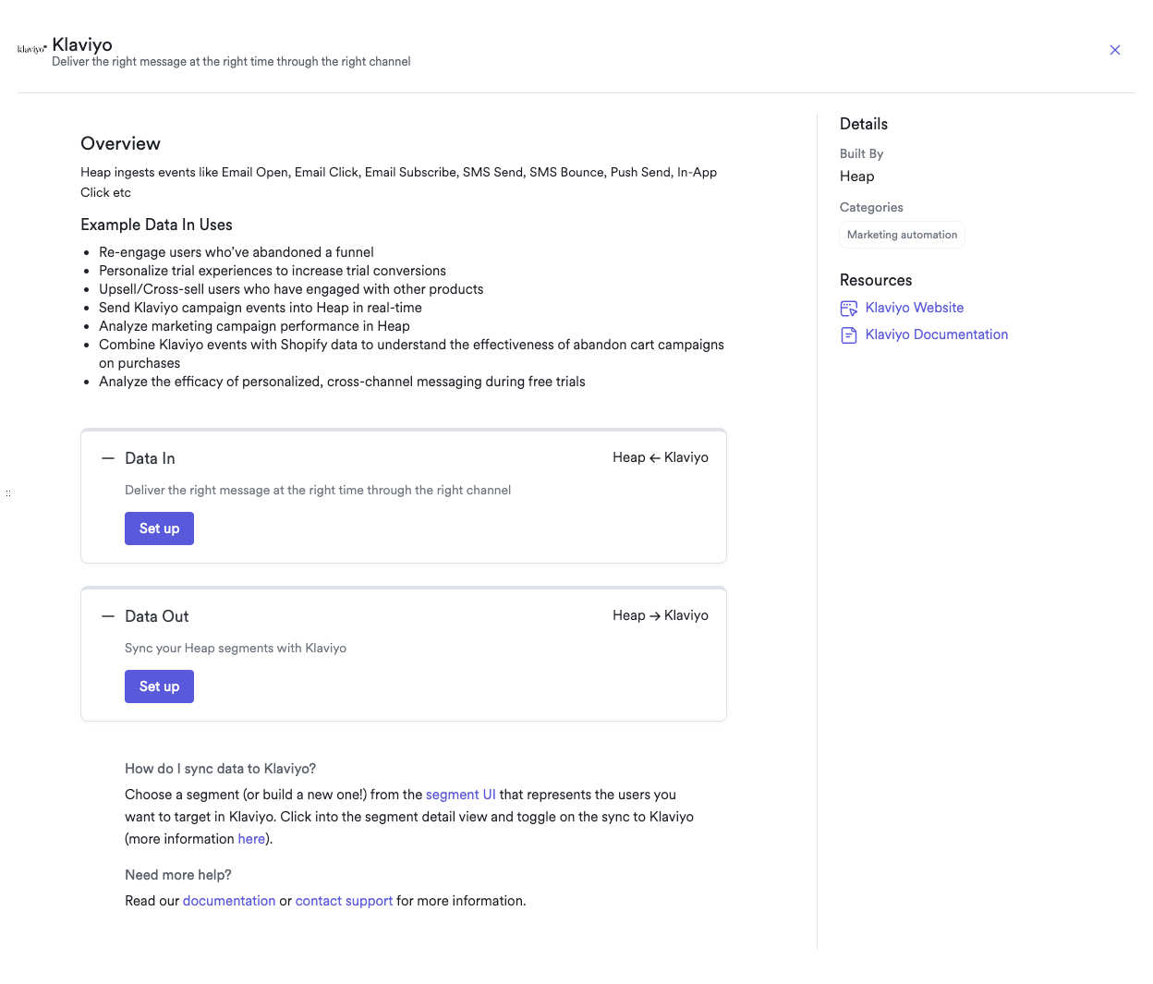1153x984 pixels.
Task: Open the Klaviyo Website link
Action: [914, 308]
